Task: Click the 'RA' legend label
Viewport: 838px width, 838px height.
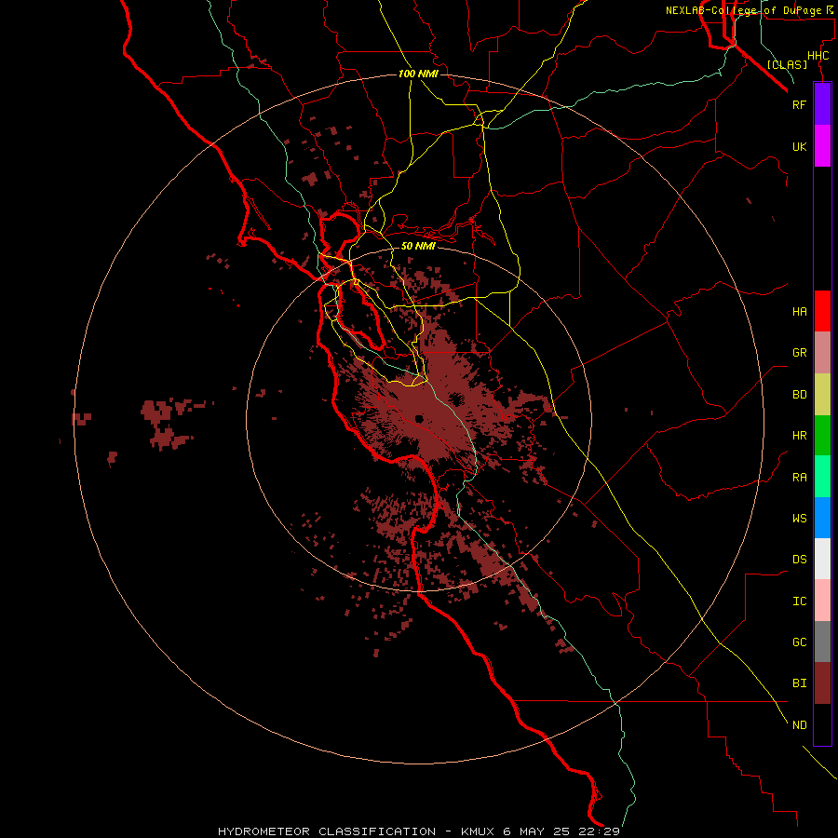Action: click(x=799, y=478)
